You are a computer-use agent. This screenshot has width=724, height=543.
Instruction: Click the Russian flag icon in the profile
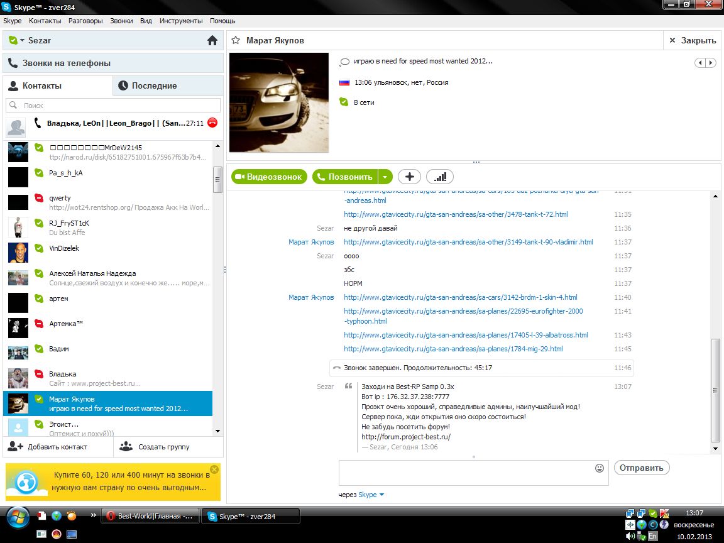coord(344,83)
